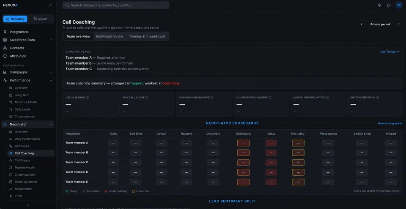Open Month vs Month report
Image resolution: width=406 pixels, height=209 pixels.
(x=26, y=102)
